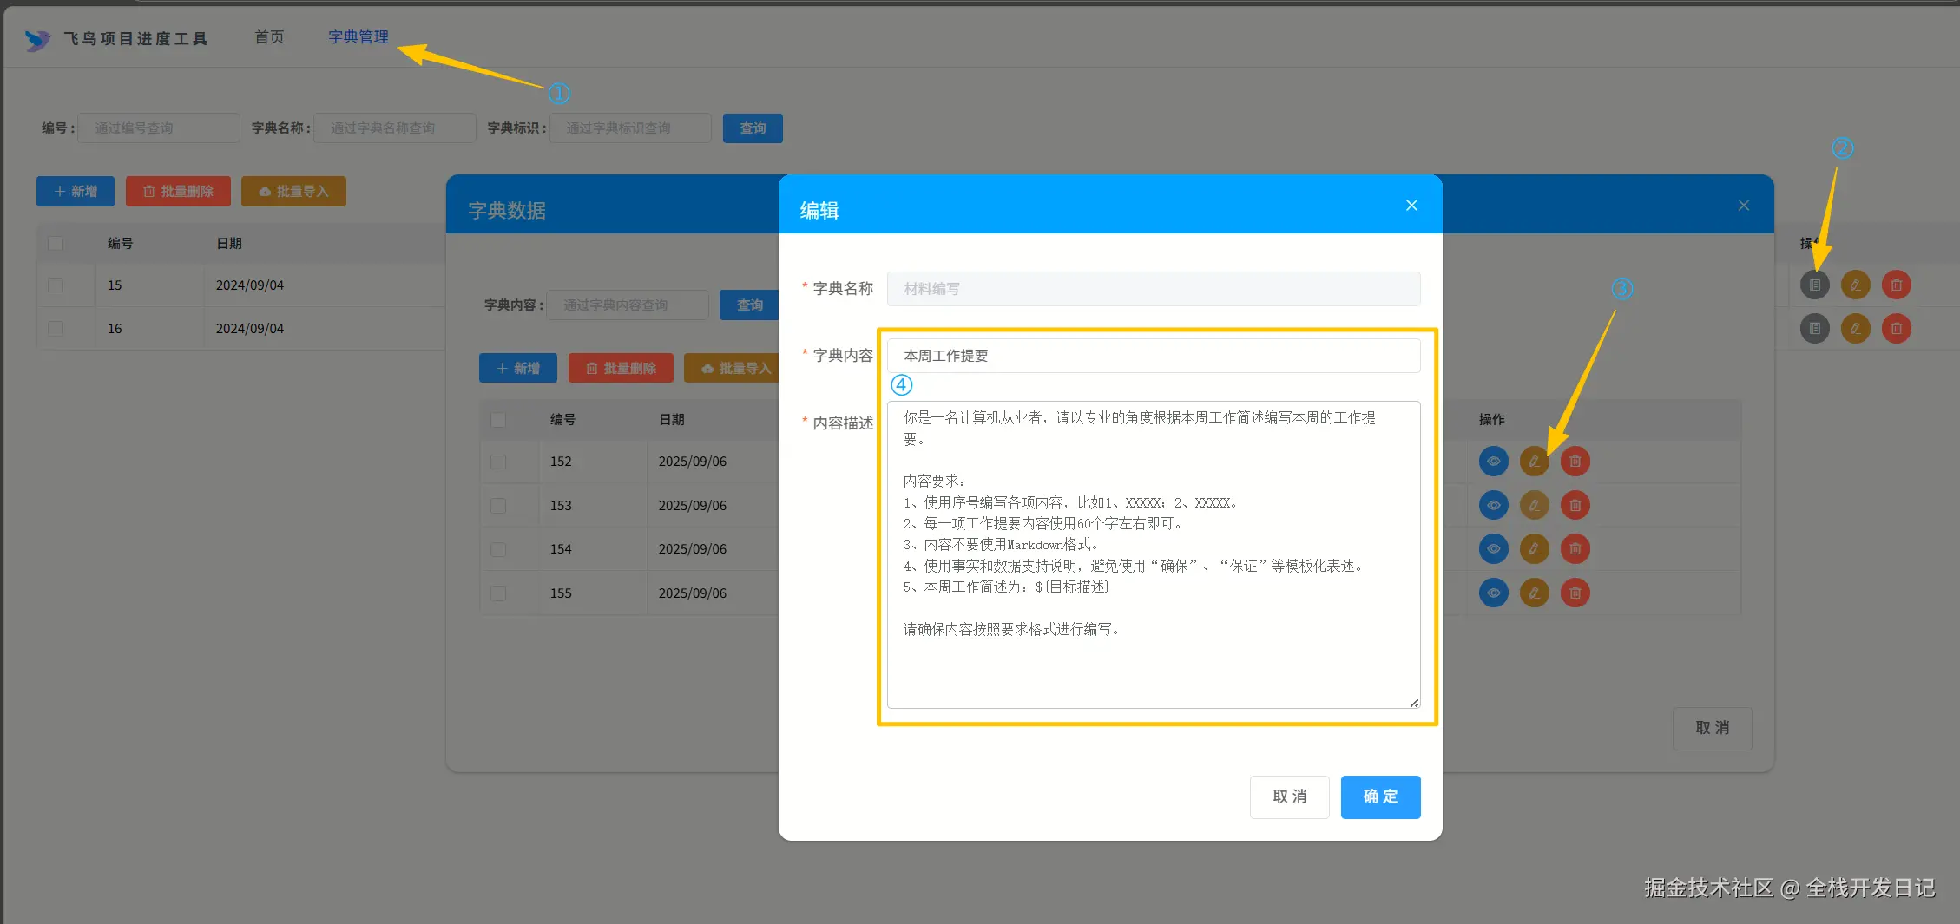Open the 字典管理 nav item

(x=358, y=37)
